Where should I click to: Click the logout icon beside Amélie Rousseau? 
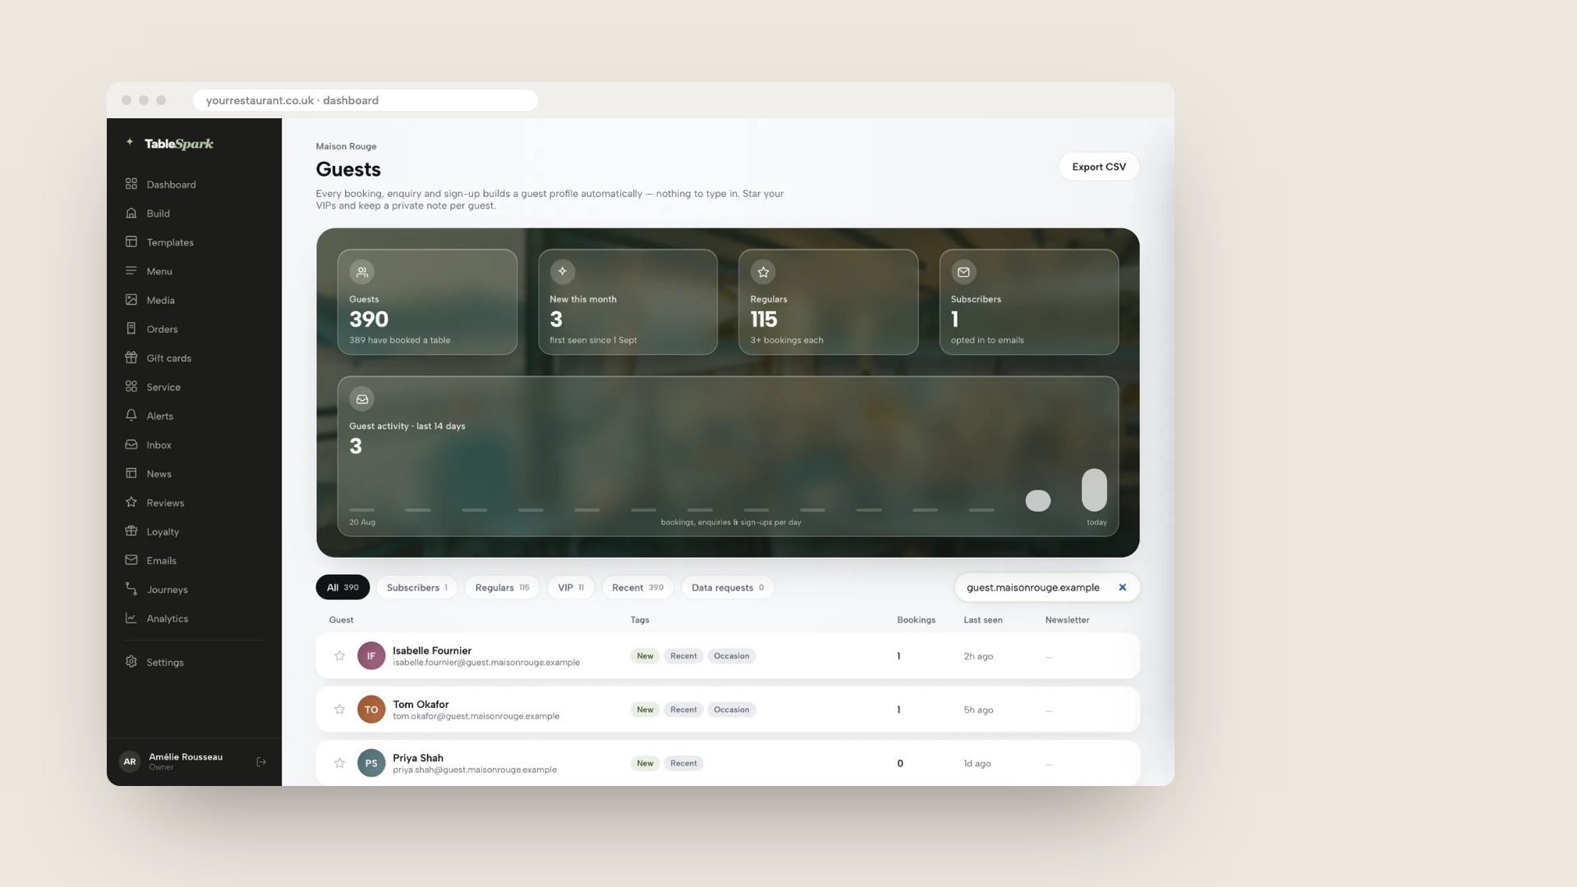point(261,762)
